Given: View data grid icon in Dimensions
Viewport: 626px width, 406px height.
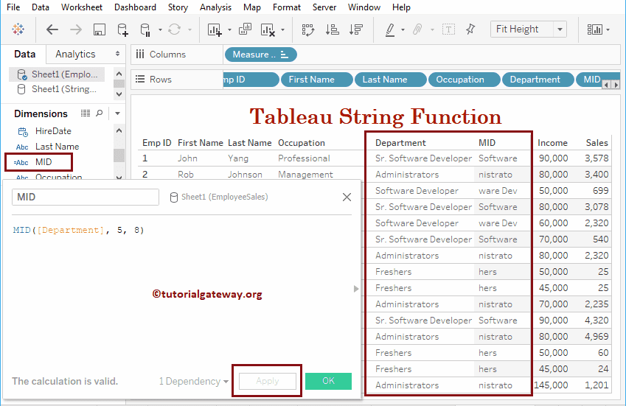Looking at the screenshot, I should click(86, 113).
